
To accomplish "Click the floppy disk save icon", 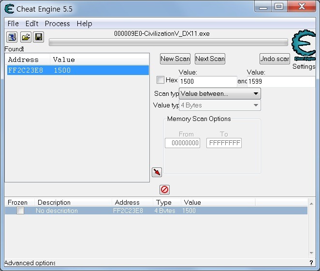I will (x=38, y=37).
